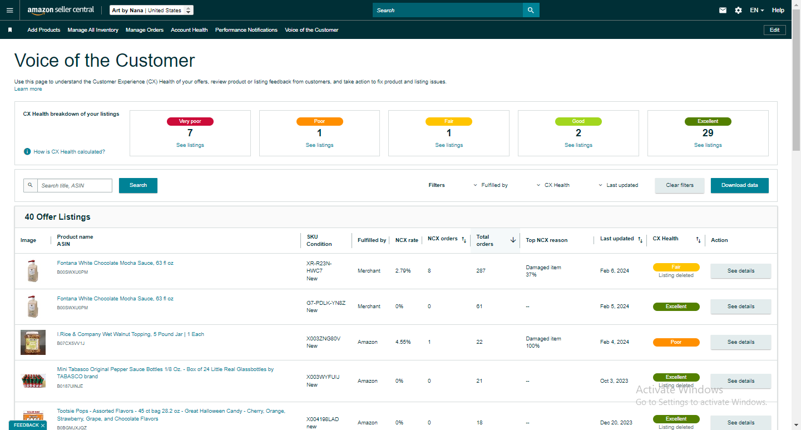Open I.Rice Wet Walnut Topping product image

click(33, 342)
